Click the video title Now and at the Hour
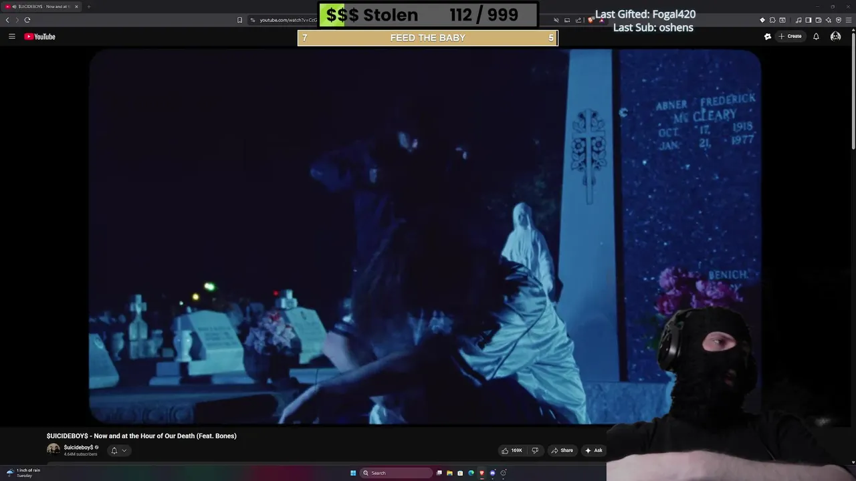The image size is (856, 481). coord(142,436)
